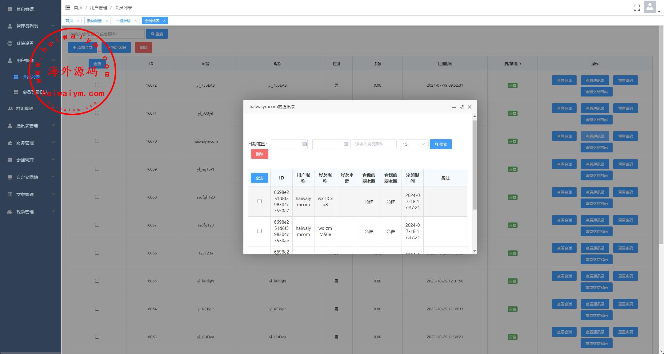Switch to the 系统配置 tab
Screen dimensions: 664x354
coord(94,21)
